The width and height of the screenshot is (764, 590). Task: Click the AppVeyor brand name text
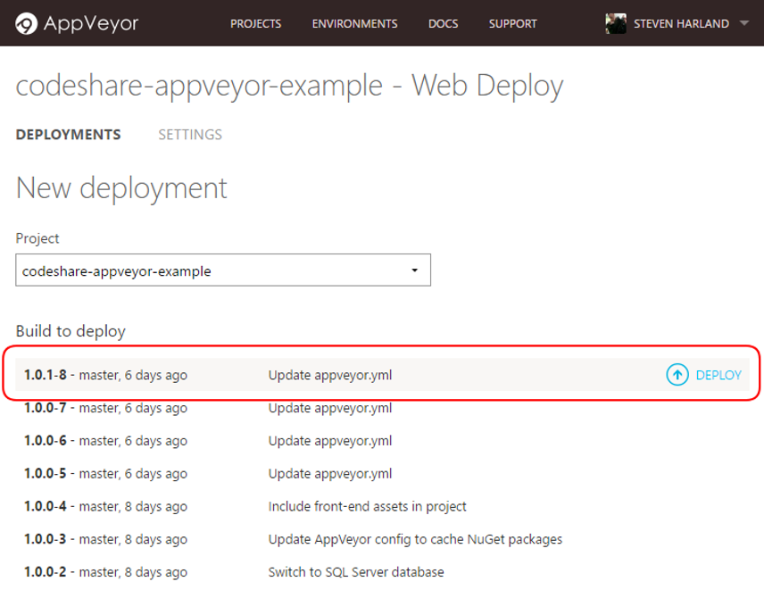tap(90, 23)
